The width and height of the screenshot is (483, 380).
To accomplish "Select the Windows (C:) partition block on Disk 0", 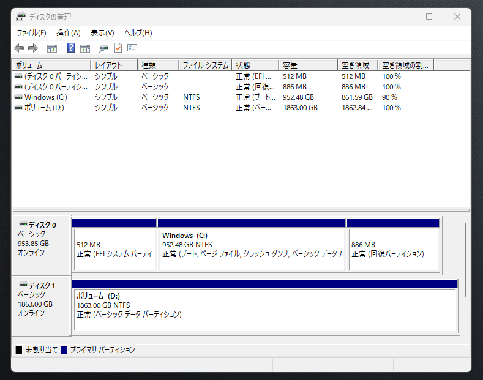I will click(x=252, y=245).
